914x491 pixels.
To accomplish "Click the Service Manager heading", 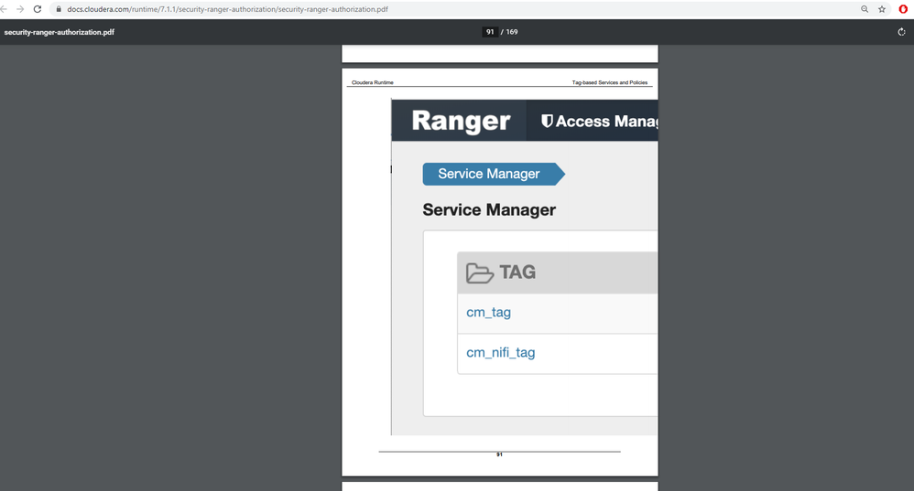I will click(x=489, y=209).
